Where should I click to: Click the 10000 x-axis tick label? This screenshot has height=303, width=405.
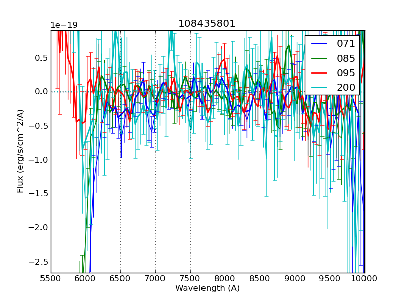pos(364,278)
